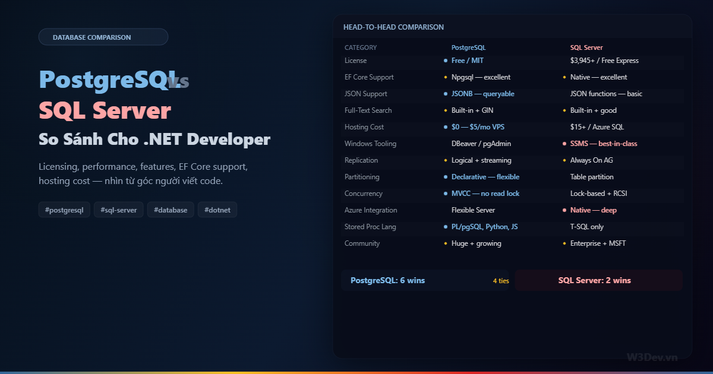Screen dimensions: 713x374
Task: Click the blue dot next to JSONB — queryable
Action: (446, 94)
